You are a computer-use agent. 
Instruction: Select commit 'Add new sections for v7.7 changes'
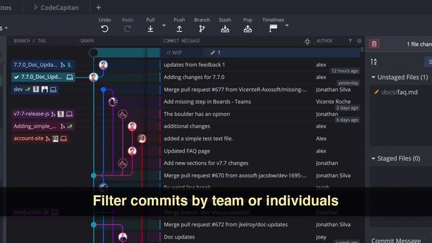click(x=206, y=163)
